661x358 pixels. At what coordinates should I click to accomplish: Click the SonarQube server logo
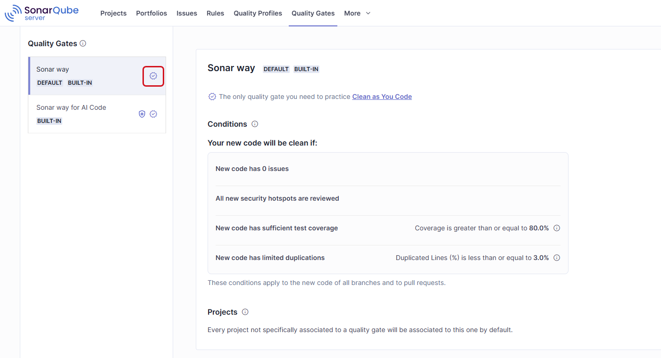42,13
